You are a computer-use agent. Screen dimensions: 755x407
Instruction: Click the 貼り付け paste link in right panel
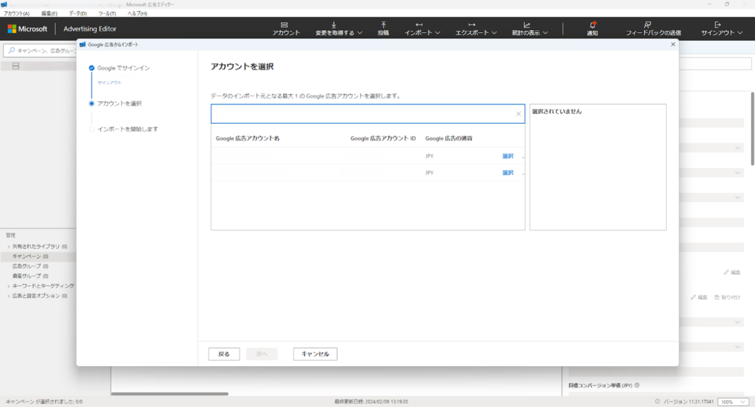tap(727, 297)
